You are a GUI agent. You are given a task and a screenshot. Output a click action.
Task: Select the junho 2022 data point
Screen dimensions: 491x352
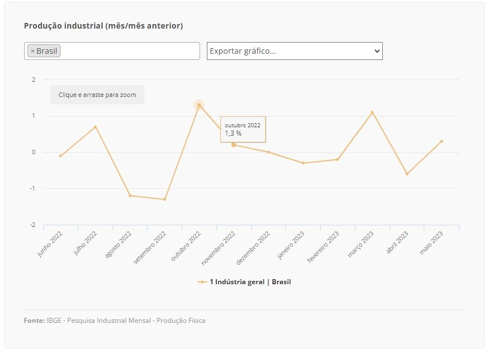tap(61, 156)
